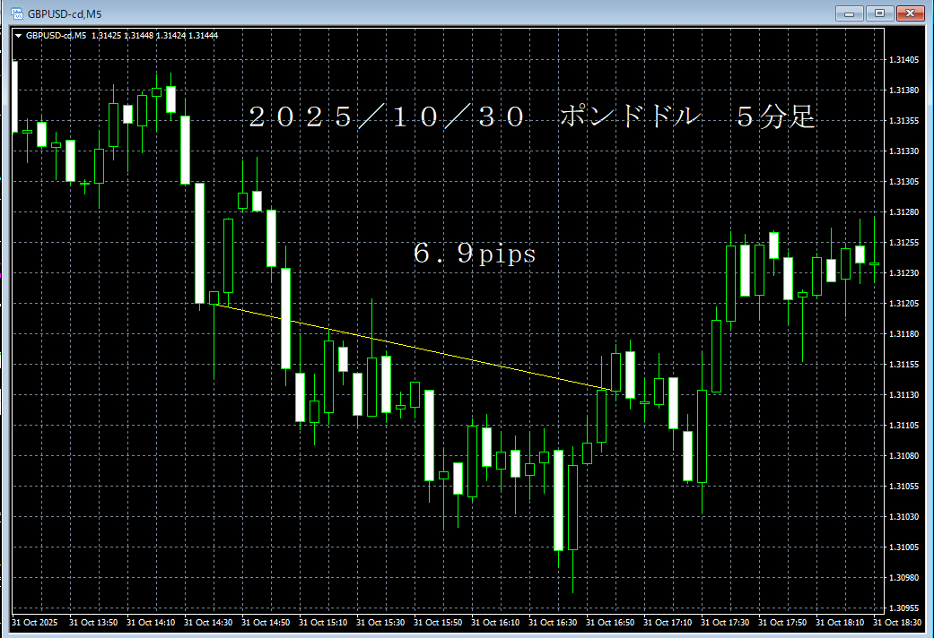Click time label 31 Oct 15:50
The height and width of the screenshot is (638, 934).
tap(438, 623)
